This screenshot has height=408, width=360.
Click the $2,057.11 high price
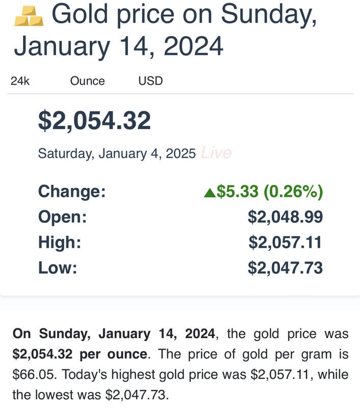click(286, 243)
